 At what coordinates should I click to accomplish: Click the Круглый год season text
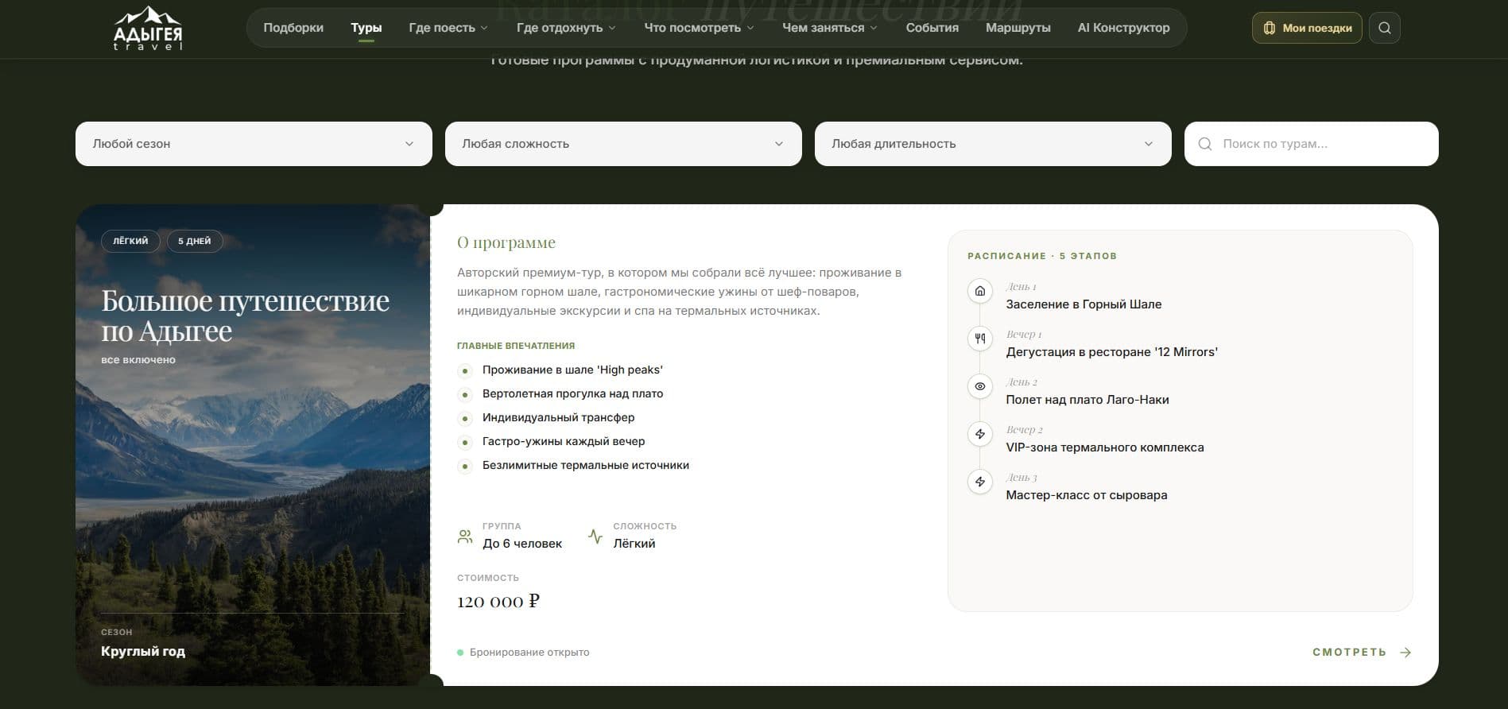143,651
